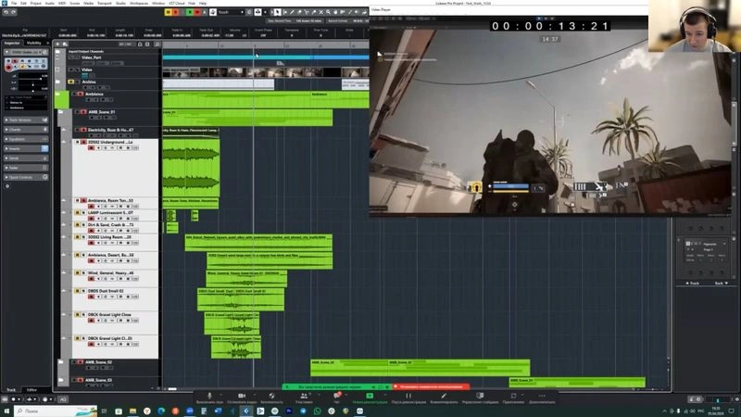
Task: Click the track presets icon beside Add Track
Action: [x=65, y=44]
